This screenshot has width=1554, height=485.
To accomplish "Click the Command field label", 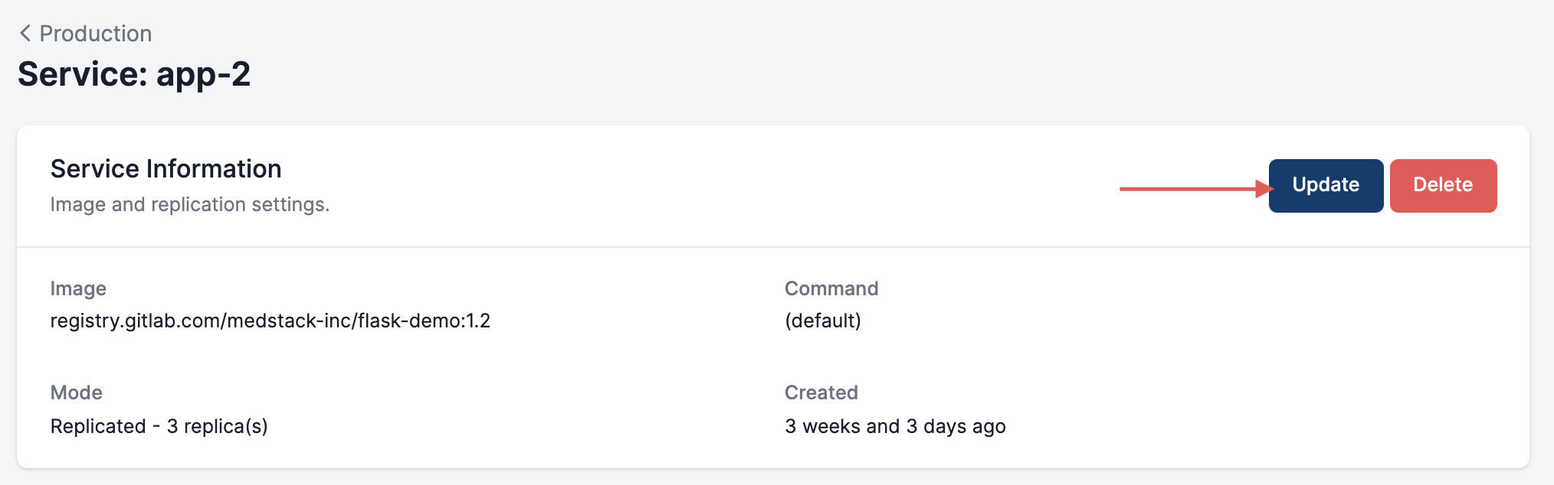I will click(x=831, y=288).
